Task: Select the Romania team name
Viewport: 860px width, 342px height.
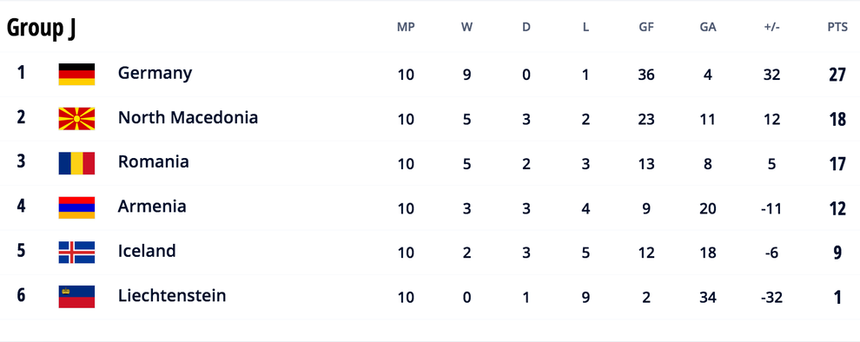Action: point(154,161)
